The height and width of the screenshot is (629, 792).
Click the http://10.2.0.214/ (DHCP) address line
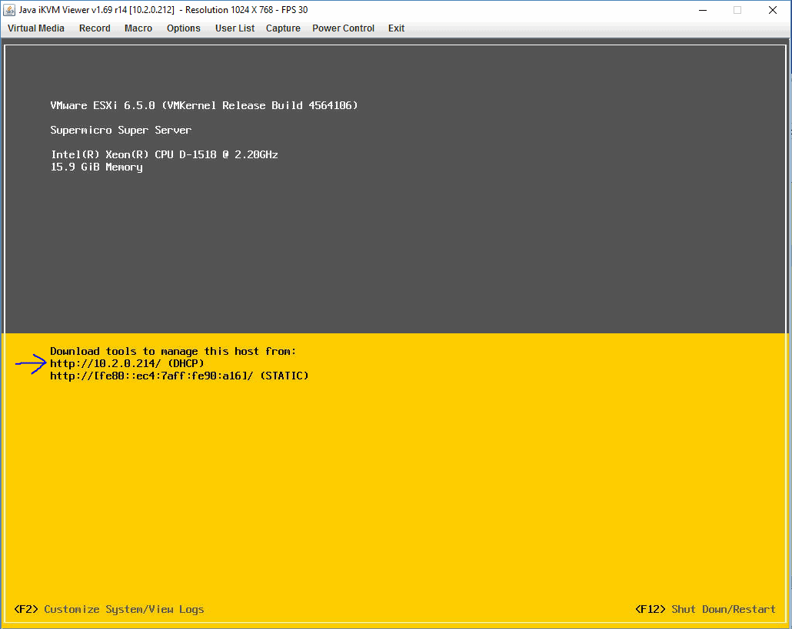pos(127,363)
